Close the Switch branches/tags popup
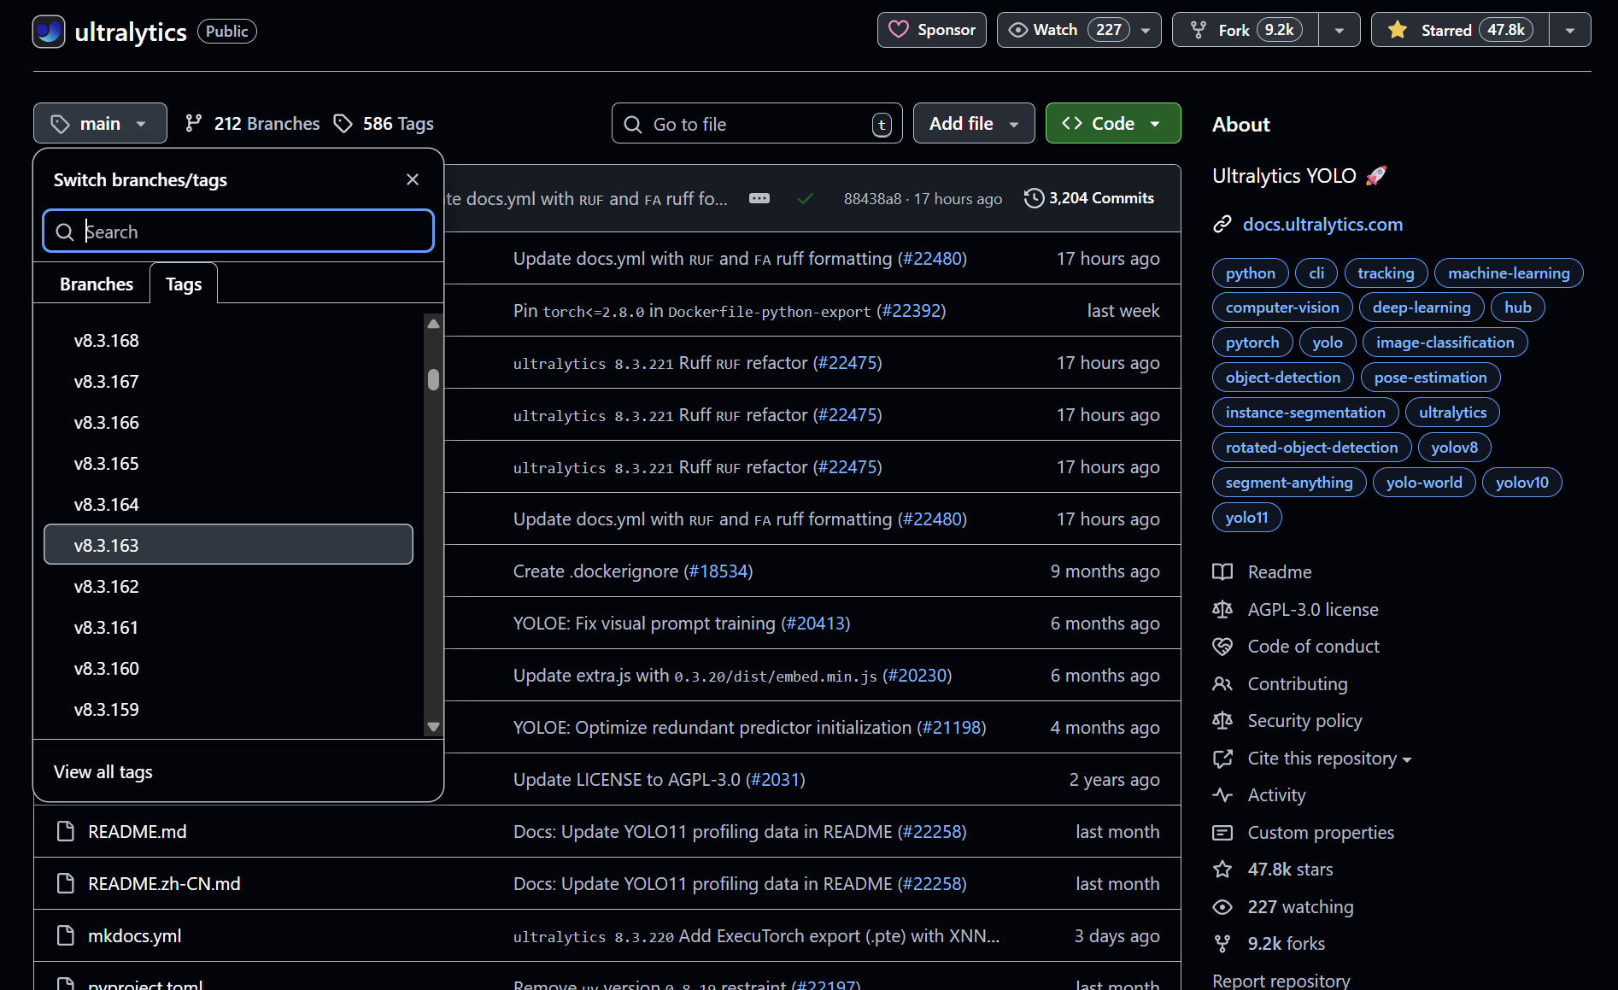1618x990 pixels. [x=413, y=179]
